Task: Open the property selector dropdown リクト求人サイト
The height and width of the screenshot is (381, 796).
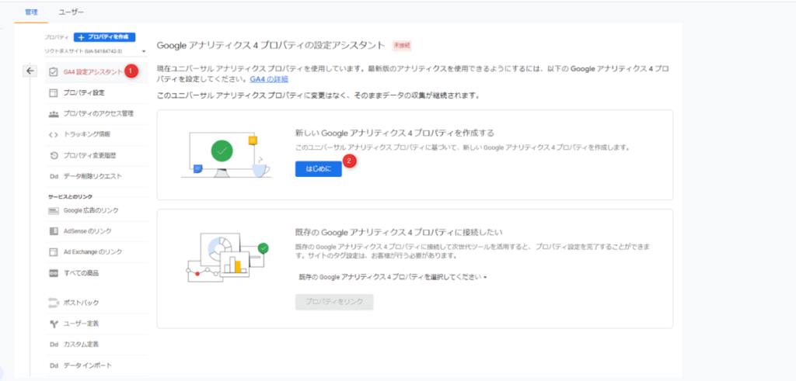Action: [x=95, y=51]
